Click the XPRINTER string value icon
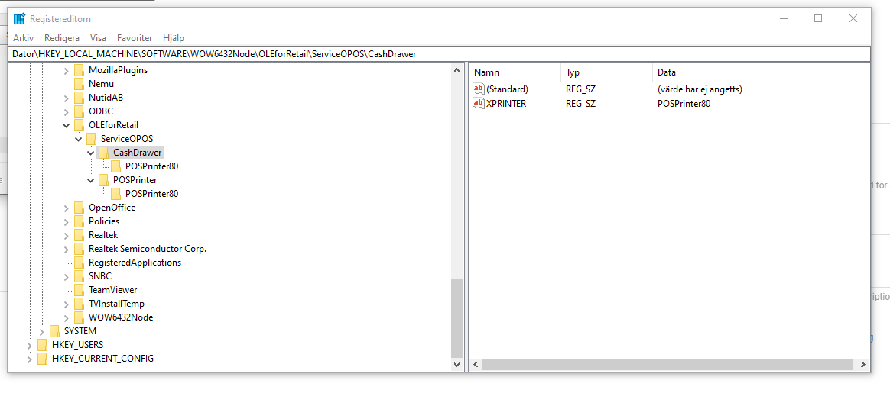The height and width of the screenshot is (393, 890). click(479, 104)
